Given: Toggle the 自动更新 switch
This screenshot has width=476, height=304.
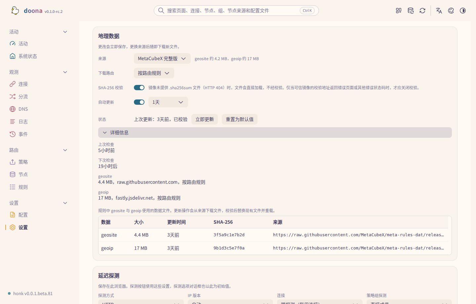Looking at the screenshot, I should click(x=139, y=102).
